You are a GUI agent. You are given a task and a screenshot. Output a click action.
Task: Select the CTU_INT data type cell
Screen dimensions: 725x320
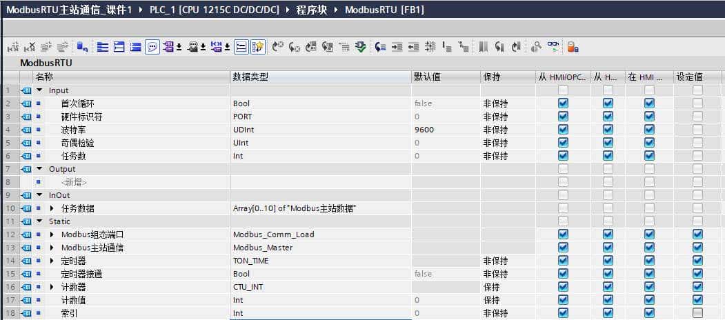coord(321,287)
